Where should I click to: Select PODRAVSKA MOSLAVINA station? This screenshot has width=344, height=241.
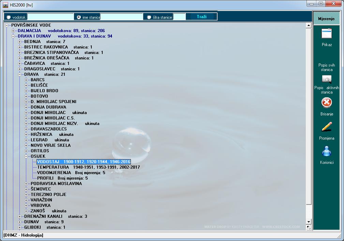56,184
